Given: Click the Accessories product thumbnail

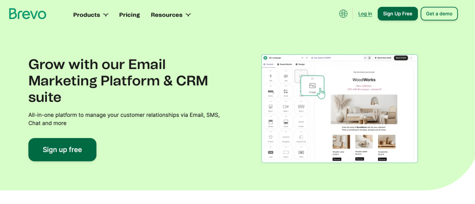Looking at the screenshot, I should tap(386, 142).
